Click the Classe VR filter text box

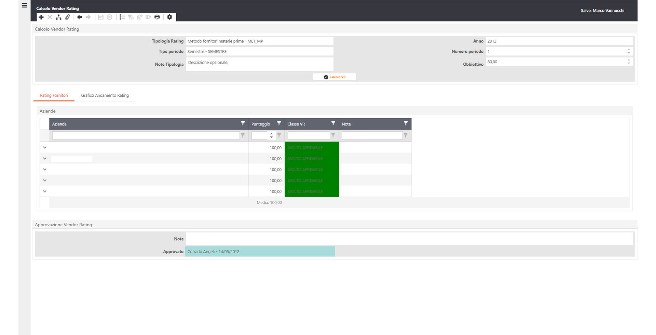pyautogui.click(x=309, y=136)
